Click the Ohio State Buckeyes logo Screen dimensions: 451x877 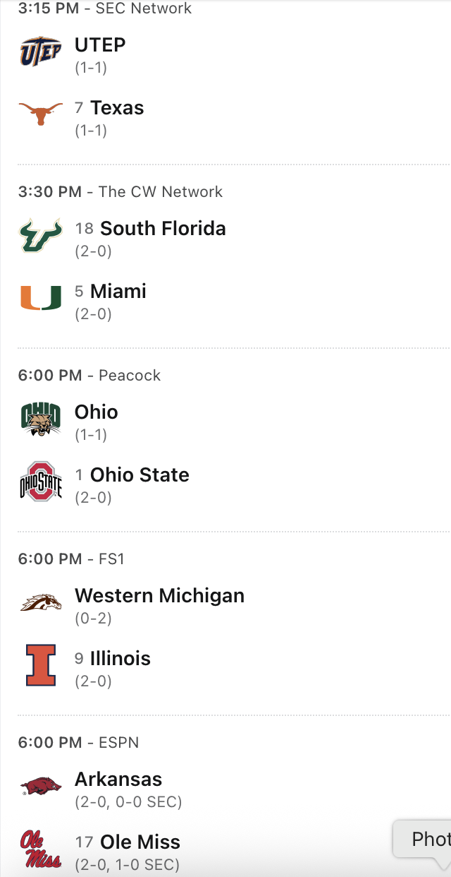(x=40, y=482)
